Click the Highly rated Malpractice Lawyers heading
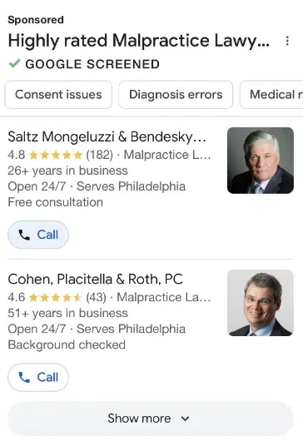303x446 pixels. (139, 41)
